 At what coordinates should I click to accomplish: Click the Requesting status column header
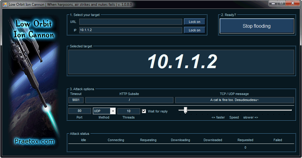pyautogui.click(x=148, y=140)
